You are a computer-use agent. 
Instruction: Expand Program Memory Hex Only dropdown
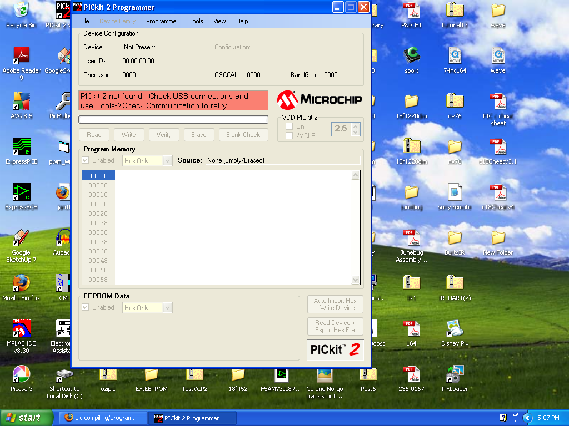point(167,160)
